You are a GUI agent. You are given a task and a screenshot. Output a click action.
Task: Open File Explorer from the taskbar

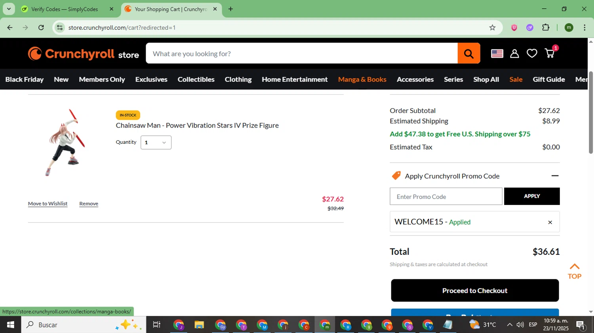pyautogui.click(x=199, y=325)
